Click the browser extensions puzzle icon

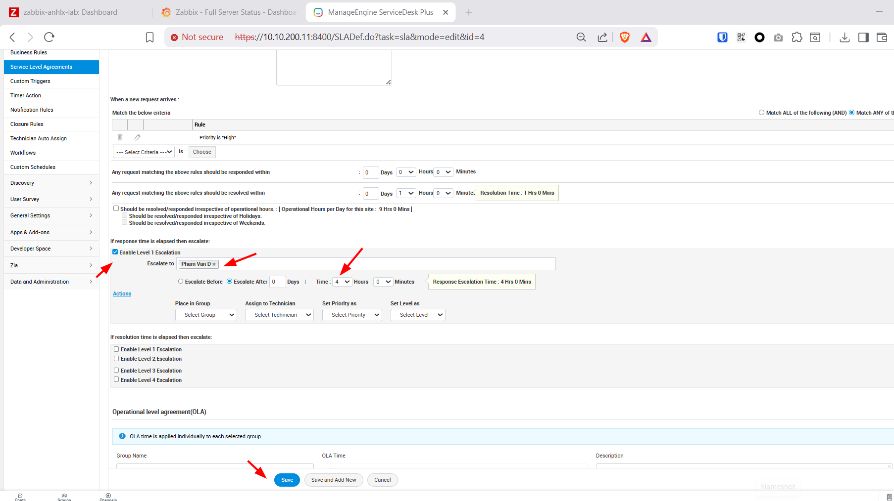tap(796, 37)
